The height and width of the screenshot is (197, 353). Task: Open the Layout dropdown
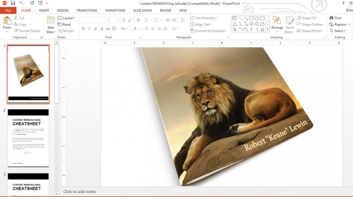click(x=66, y=18)
